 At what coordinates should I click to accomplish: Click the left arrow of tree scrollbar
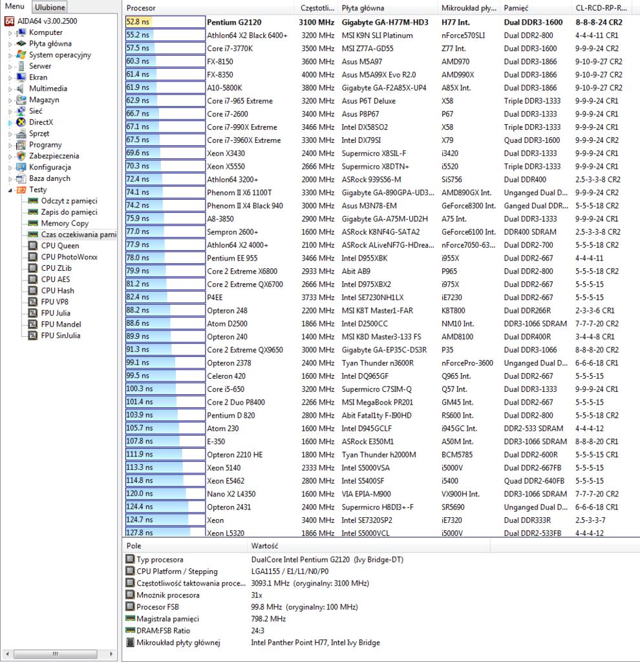point(8,654)
